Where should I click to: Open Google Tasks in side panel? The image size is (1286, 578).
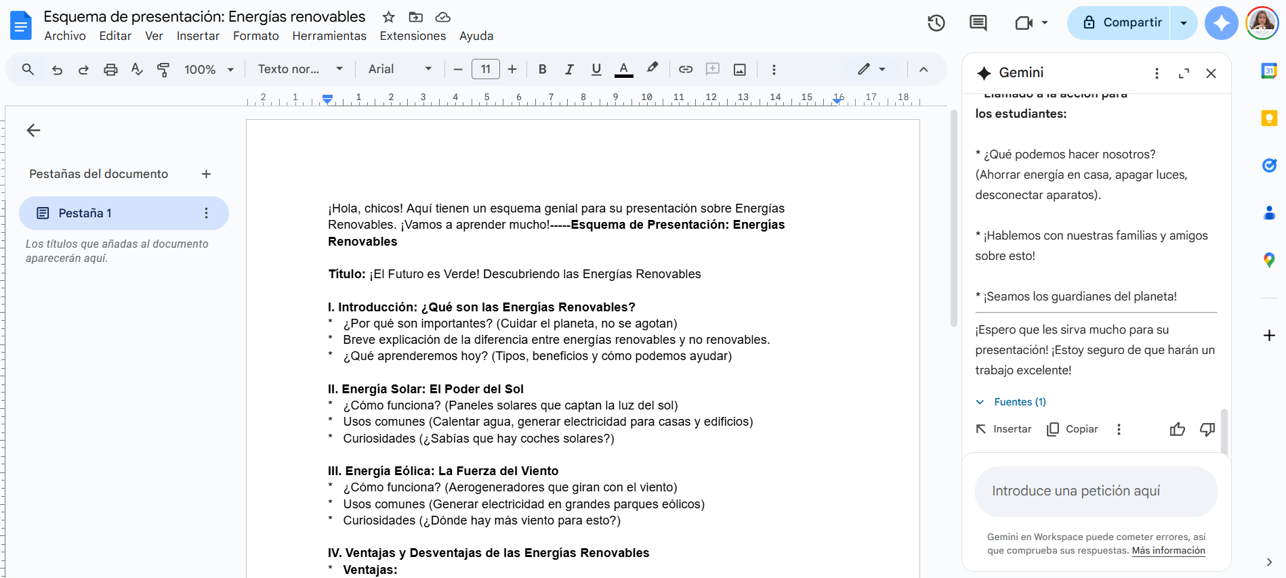click(x=1269, y=165)
